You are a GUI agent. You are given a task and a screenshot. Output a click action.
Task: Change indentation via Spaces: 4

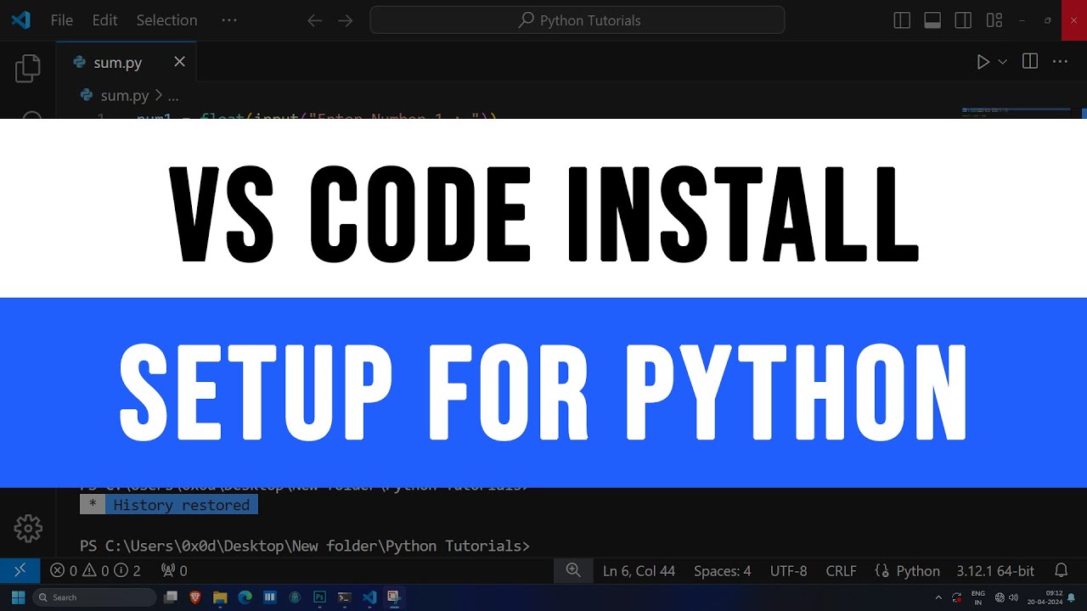723,571
